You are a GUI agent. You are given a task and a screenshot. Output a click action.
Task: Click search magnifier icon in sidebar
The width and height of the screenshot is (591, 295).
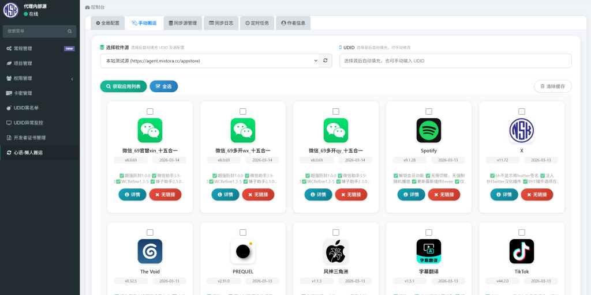pyautogui.click(x=70, y=31)
